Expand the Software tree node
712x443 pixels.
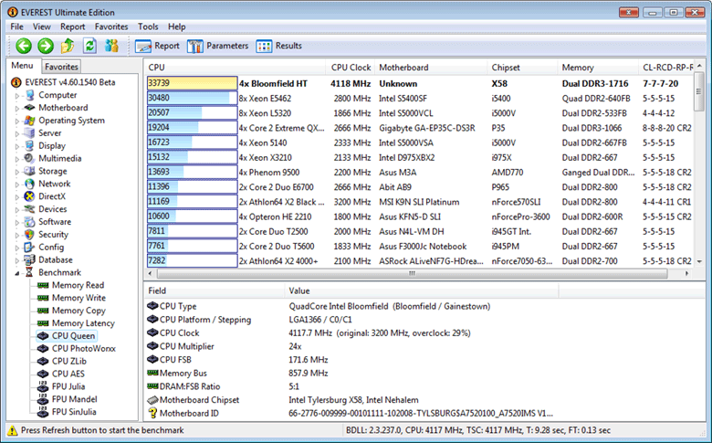click(17, 223)
